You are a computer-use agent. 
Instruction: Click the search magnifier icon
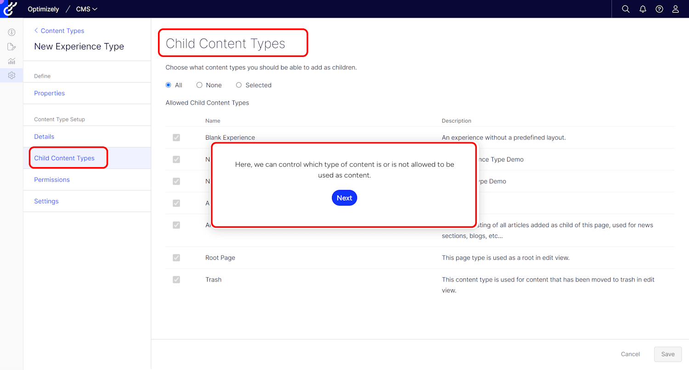[626, 9]
